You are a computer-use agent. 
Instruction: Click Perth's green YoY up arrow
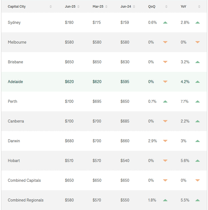[x=198, y=101]
